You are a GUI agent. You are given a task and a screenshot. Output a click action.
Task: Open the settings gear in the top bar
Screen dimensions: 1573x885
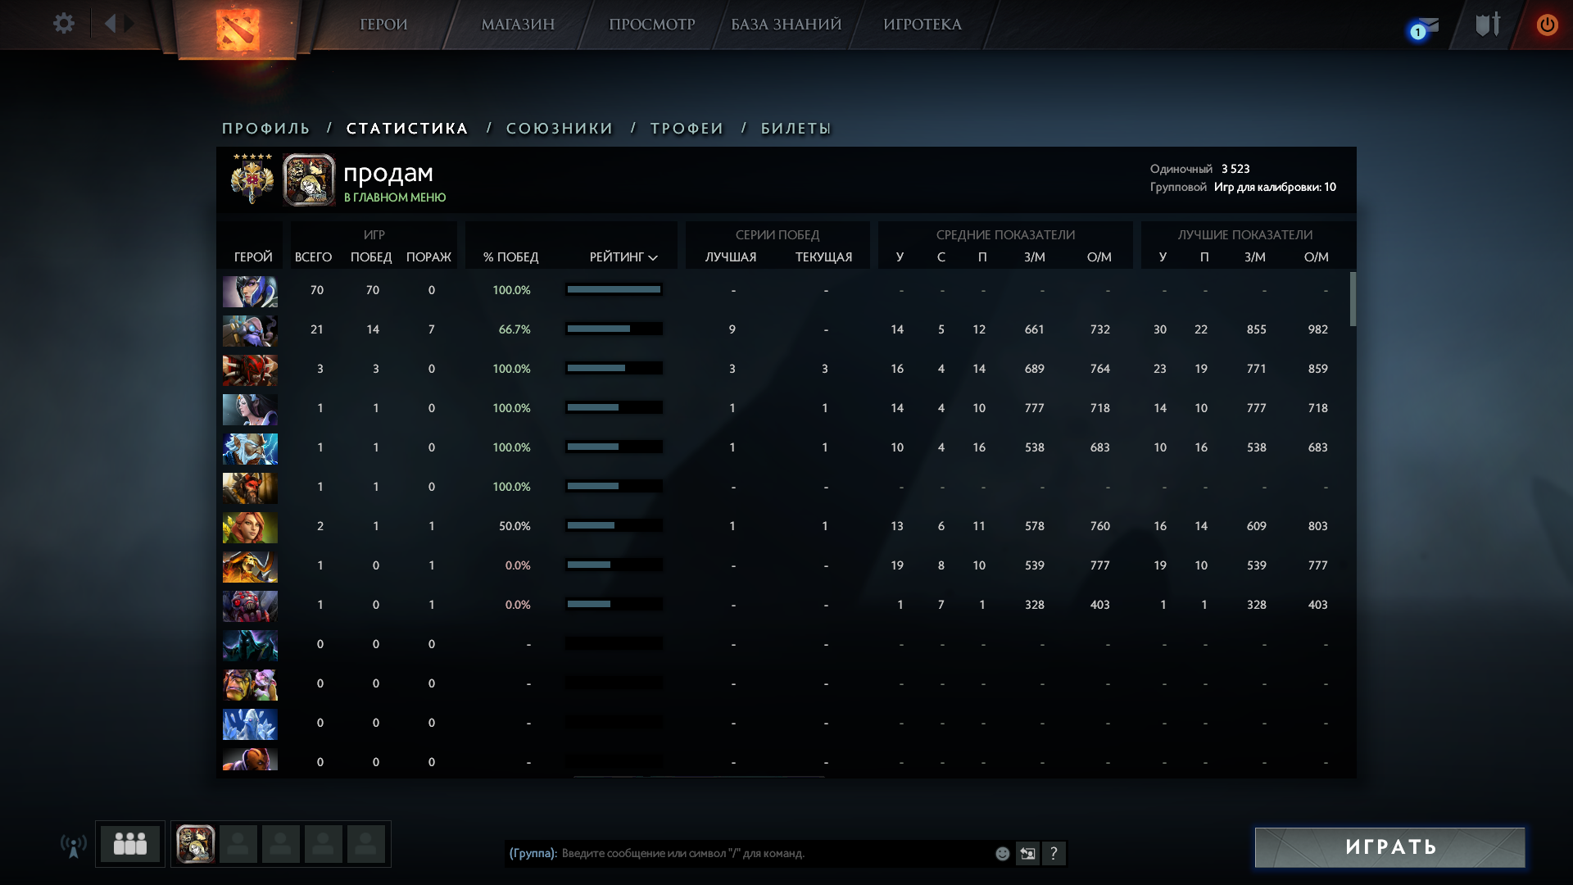pyautogui.click(x=64, y=23)
